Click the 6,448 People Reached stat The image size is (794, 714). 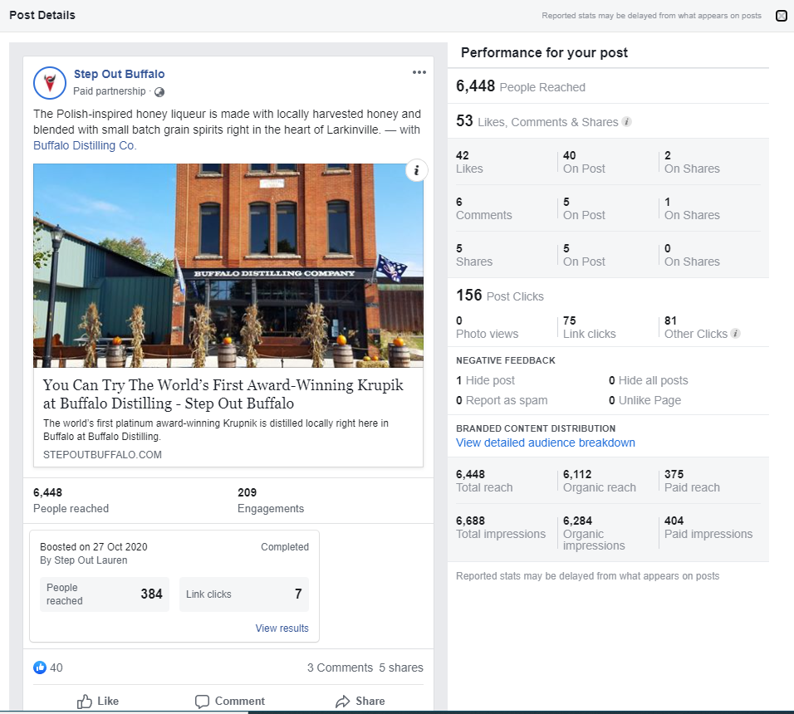[x=521, y=86]
